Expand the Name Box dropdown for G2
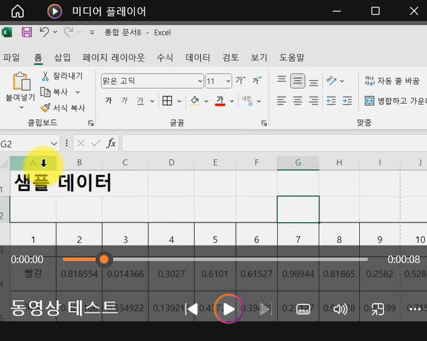The height and width of the screenshot is (341, 427). [54, 144]
